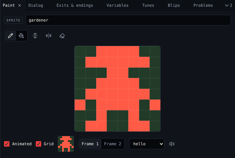Image resolution: width=235 pixels, height=158 pixels.
Task: Switch to the Variables tab
Action: click(x=117, y=5)
